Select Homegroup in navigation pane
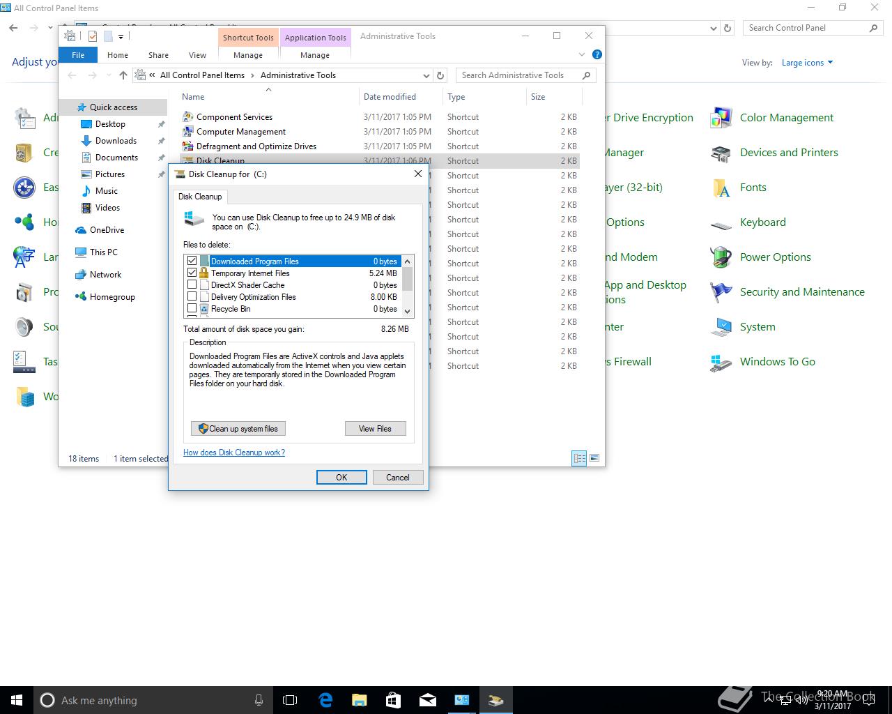 [112, 297]
